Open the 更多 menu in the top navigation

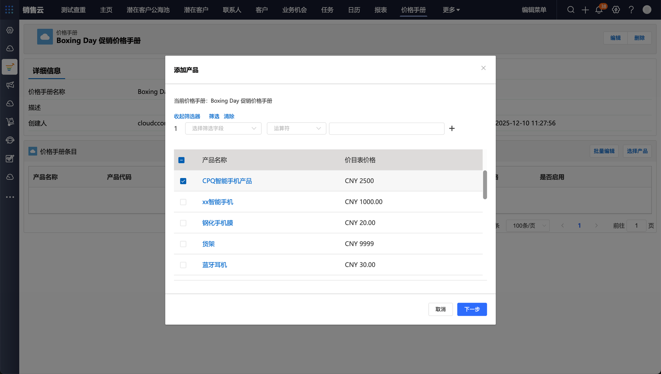pos(451,10)
